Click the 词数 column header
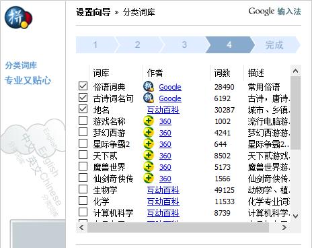Image resolution: width=312 pixels, height=248 pixels. coord(227,73)
